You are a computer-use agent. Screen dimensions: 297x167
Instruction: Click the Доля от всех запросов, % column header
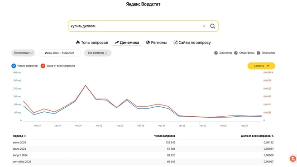257,136
